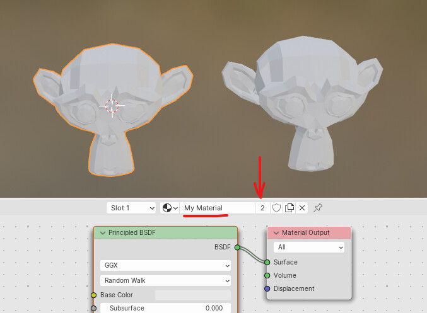Click the 3D cursor on left monkey
The width and height of the screenshot is (427, 313).
click(x=112, y=106)
